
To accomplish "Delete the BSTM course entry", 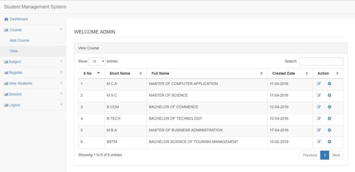I will (x=330, y=141).
